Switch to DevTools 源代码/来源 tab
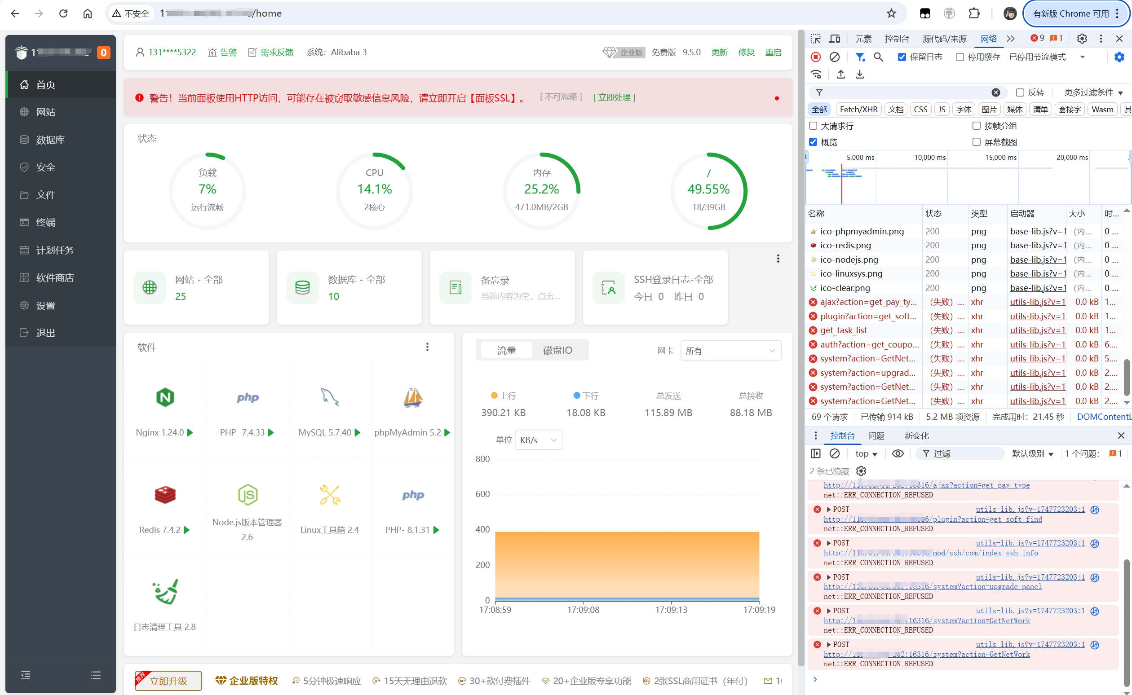Viewport: 1132px width, 695px height. coord(944,39)
